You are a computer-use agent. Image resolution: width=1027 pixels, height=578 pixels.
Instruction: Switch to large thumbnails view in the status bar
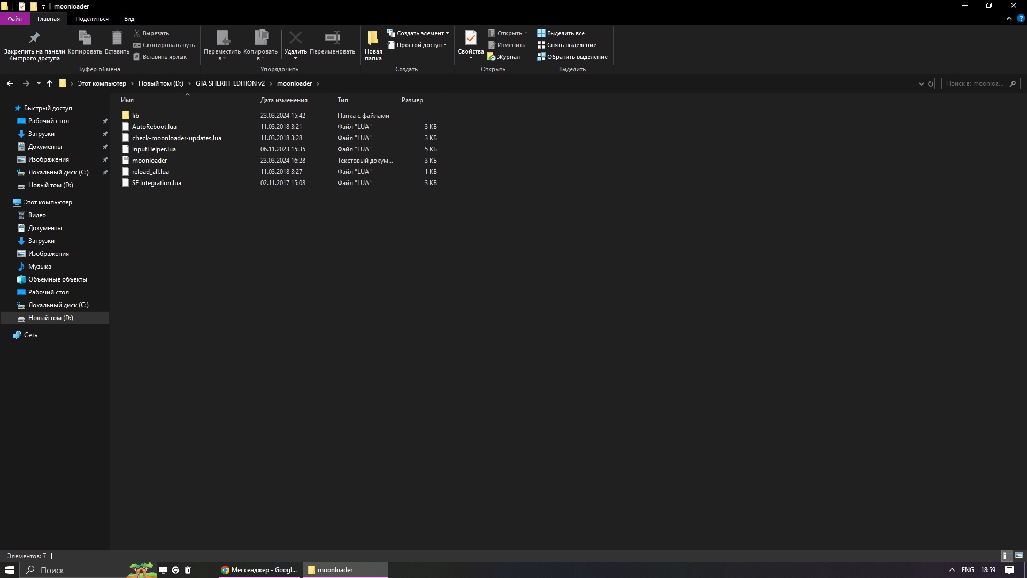point(1018,556)
